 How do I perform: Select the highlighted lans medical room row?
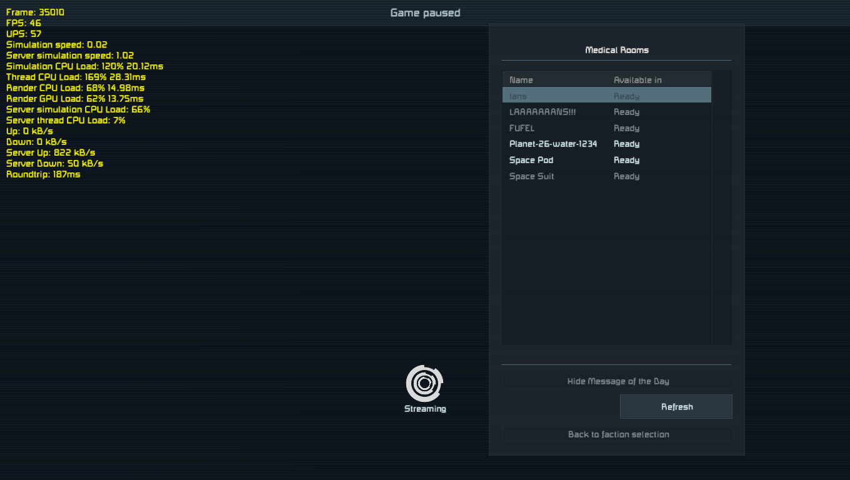click(x=606, y=96)
